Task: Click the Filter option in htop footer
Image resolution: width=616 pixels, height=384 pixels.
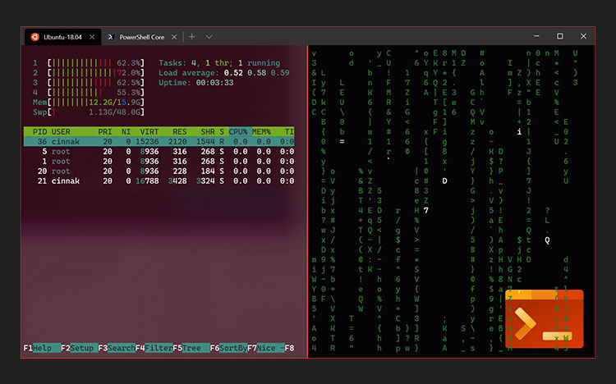Action: [x=159, y=348]
